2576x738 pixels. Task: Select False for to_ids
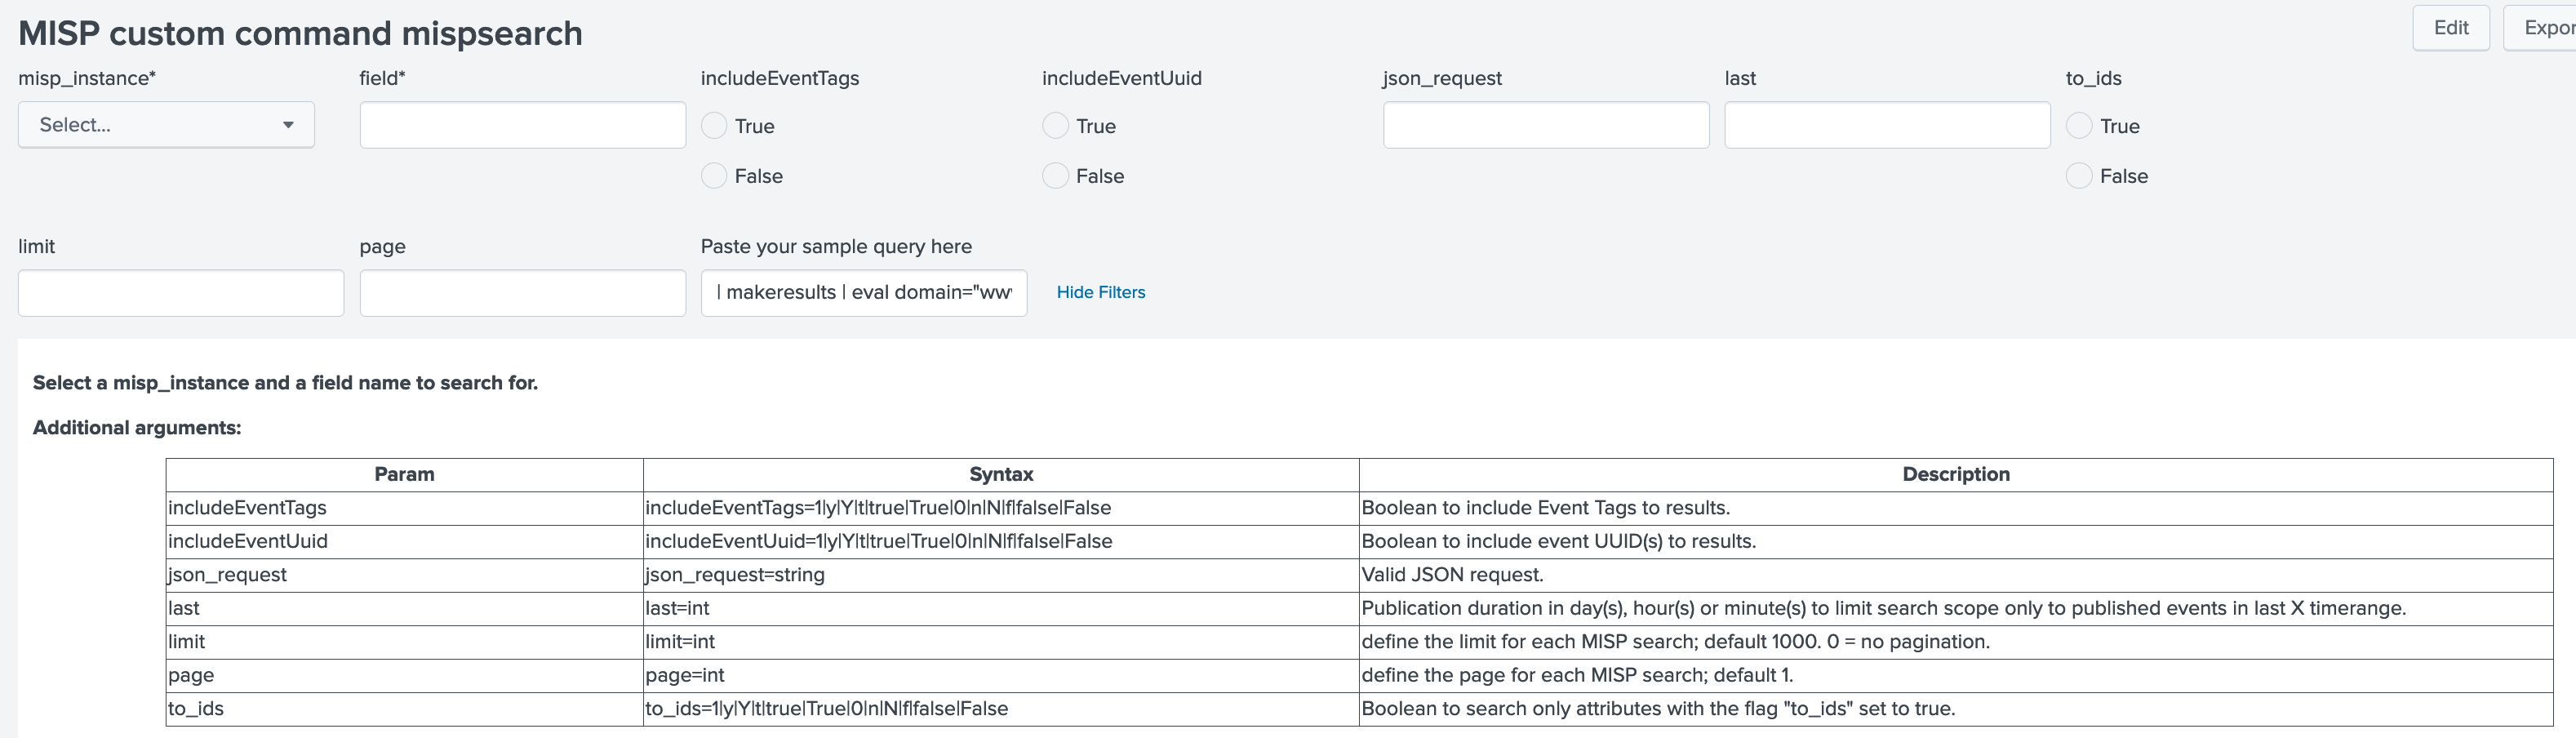point(2079,176)
